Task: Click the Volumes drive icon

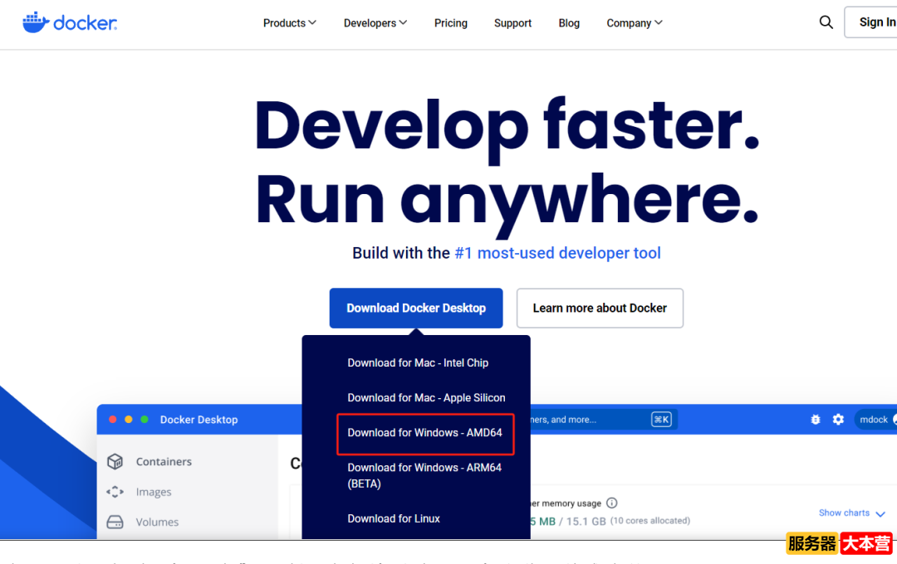Action: pos(115,522)
